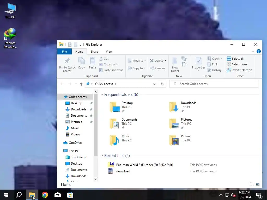Switch to Details view in status bar
Viewport: 267px width, 200px height.
(252, 184)
